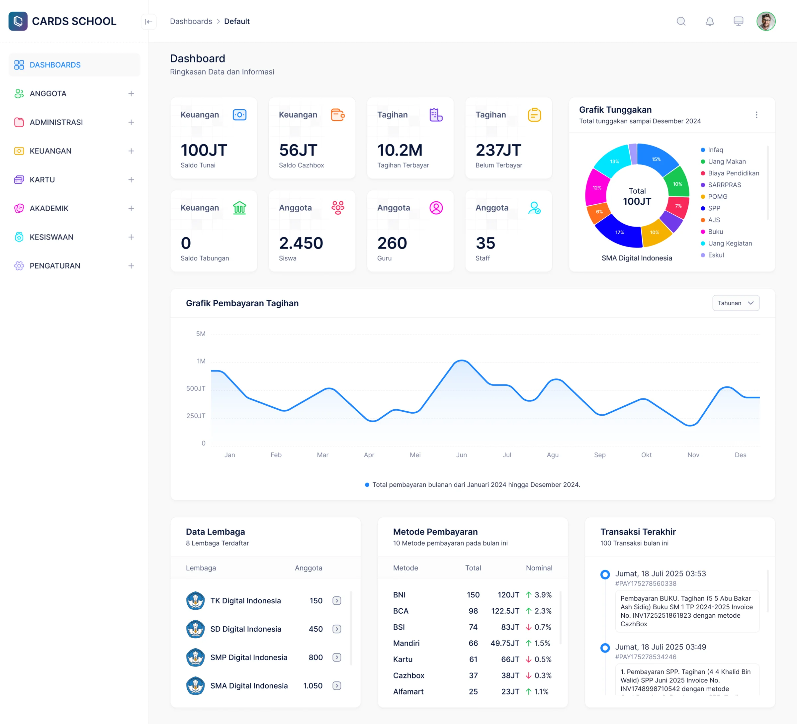797x724 pixels.
Task: Open the Dashboards breadcrumb link
Action: (191, 21)
